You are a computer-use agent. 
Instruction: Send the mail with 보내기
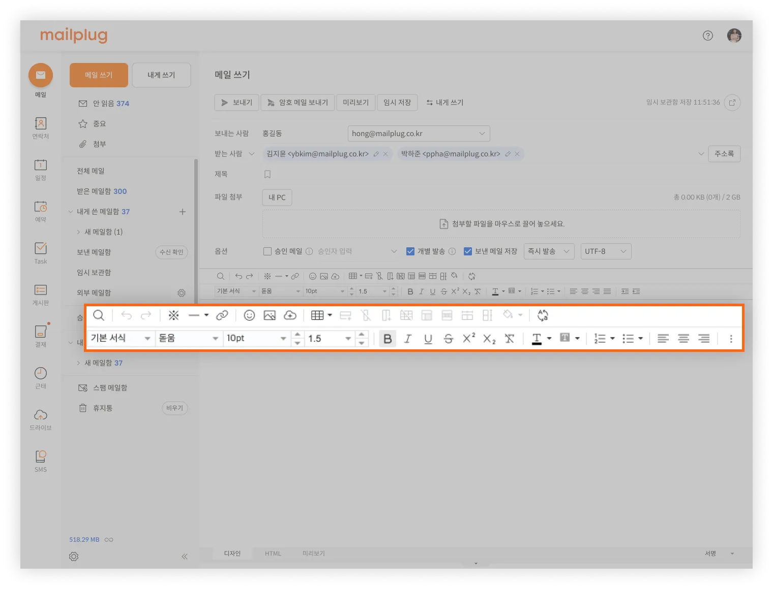[237, 103]
